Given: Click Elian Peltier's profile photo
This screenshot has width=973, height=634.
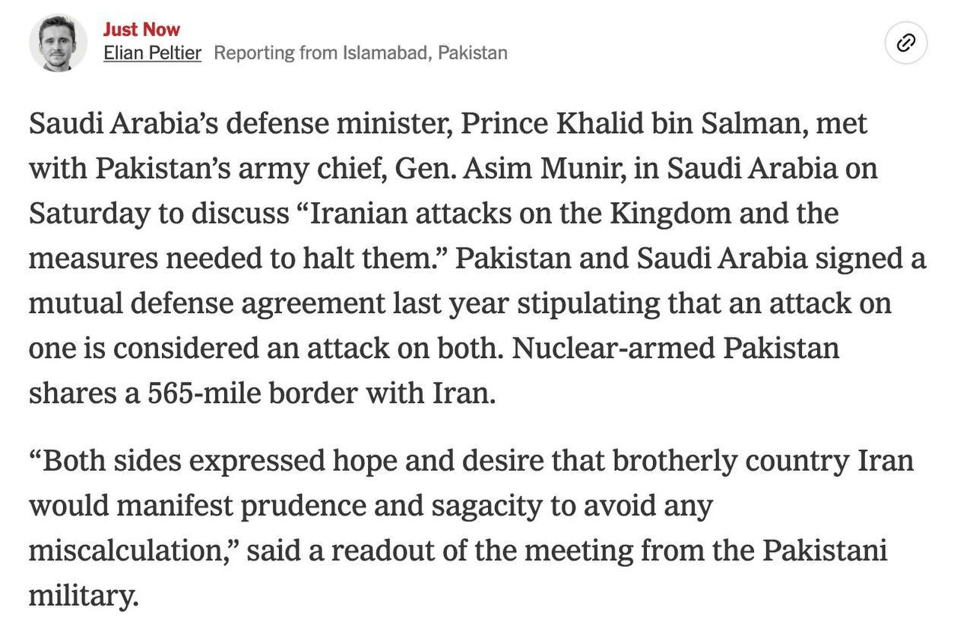Looking at the screenshot, I should [x=59, y=43].
